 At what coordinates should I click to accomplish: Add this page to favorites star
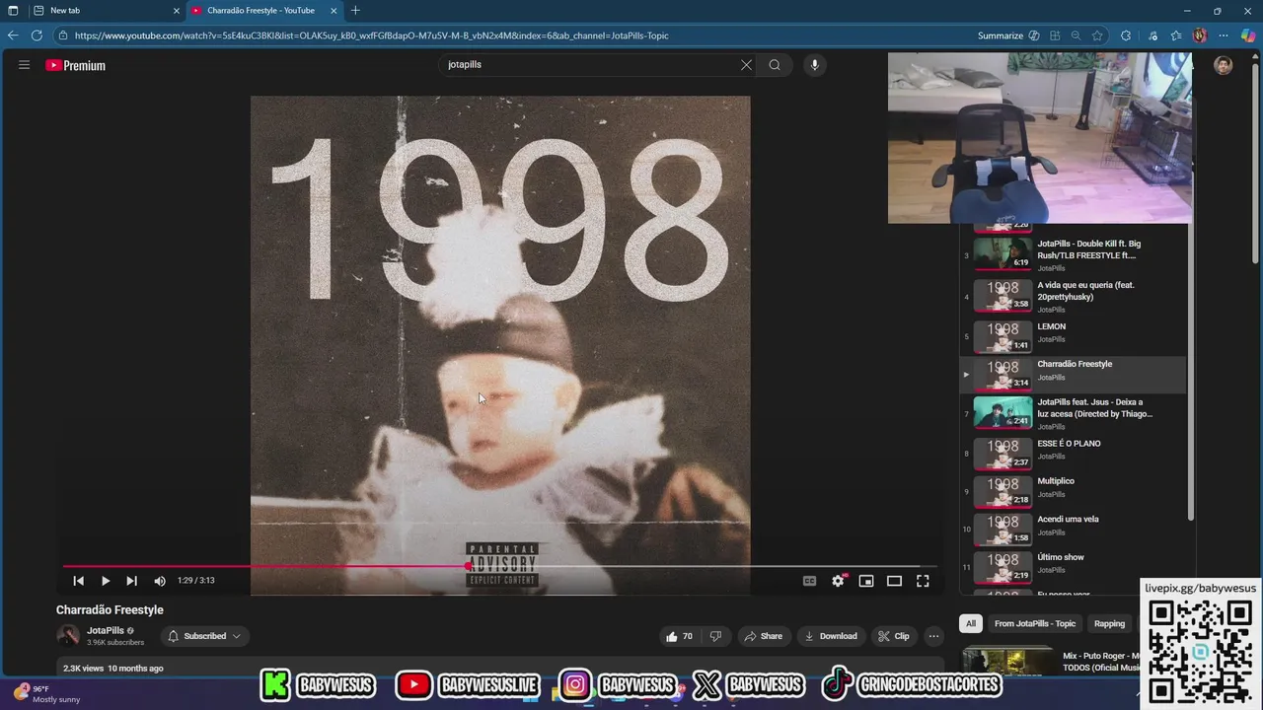coord(1097,35)
